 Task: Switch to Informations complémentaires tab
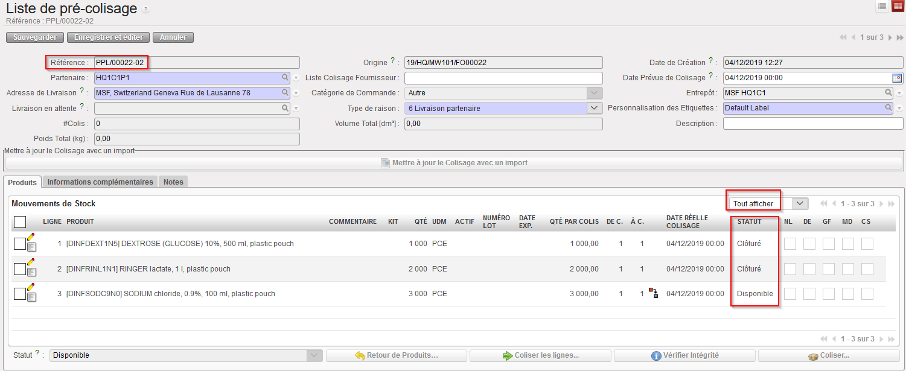pos(100,182)
